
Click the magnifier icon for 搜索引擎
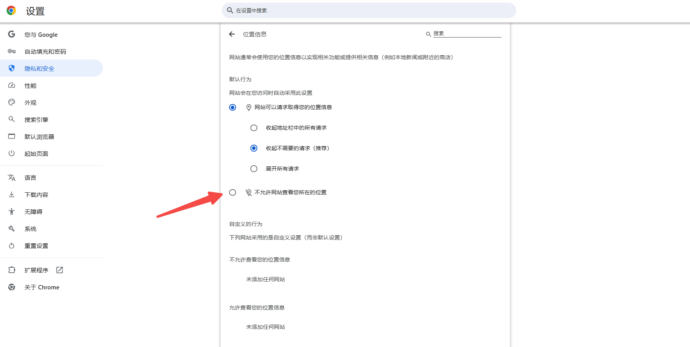[x=12, y=119]
